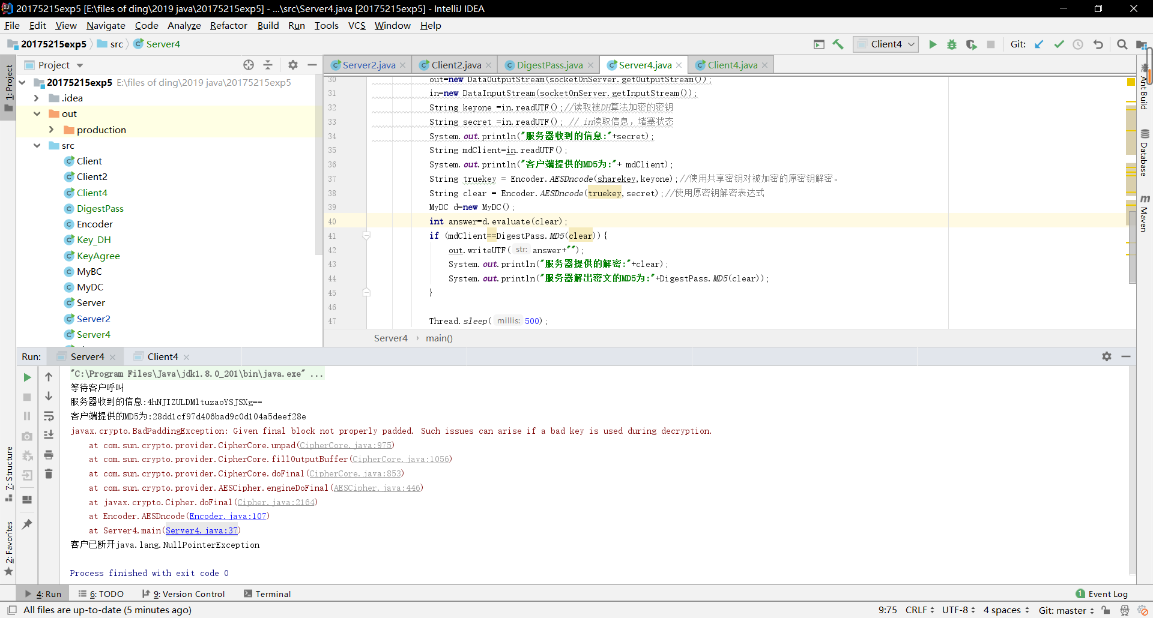Image resolution: width=1153 pixels, height=618 pixels.
Task: Revert changes with the undo arrow icon
Action: coord(1098,44)
